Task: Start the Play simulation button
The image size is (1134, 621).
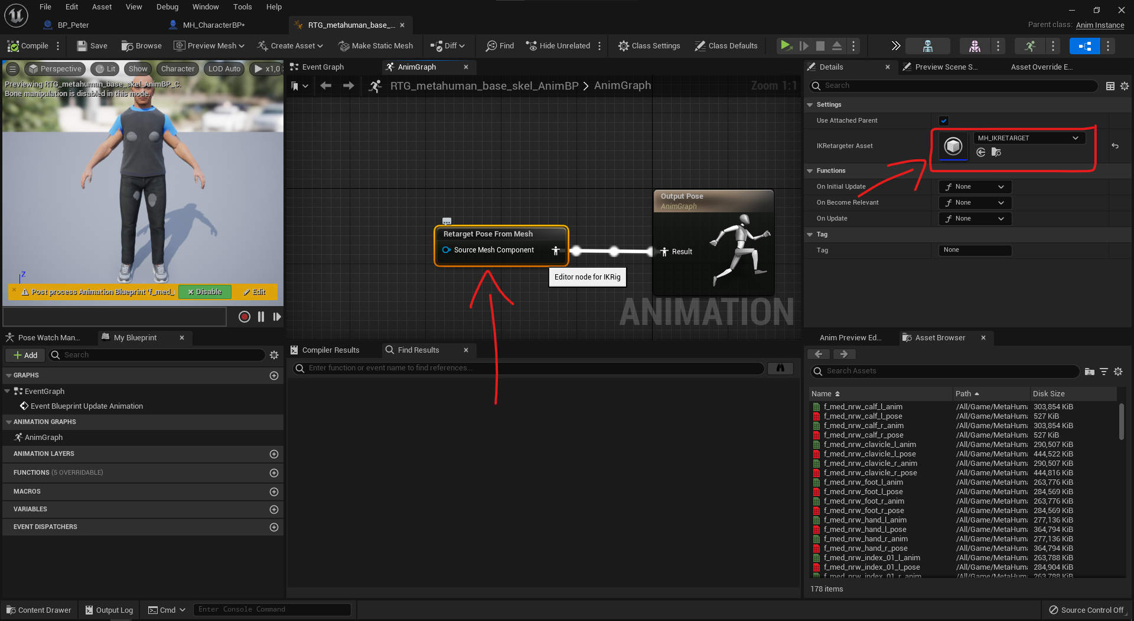Action: pyautogui.click(x=786, y=45)
